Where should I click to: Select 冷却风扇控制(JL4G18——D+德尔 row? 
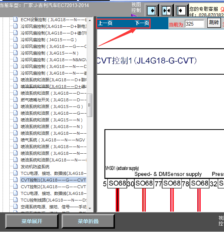tap(53, 33)
